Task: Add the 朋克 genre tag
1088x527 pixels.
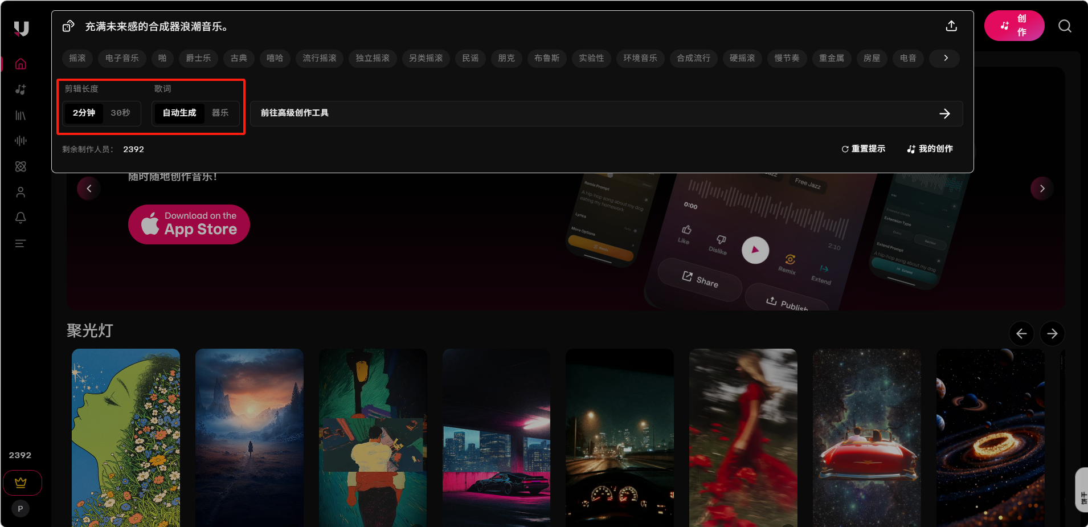Action: point(506,58)
